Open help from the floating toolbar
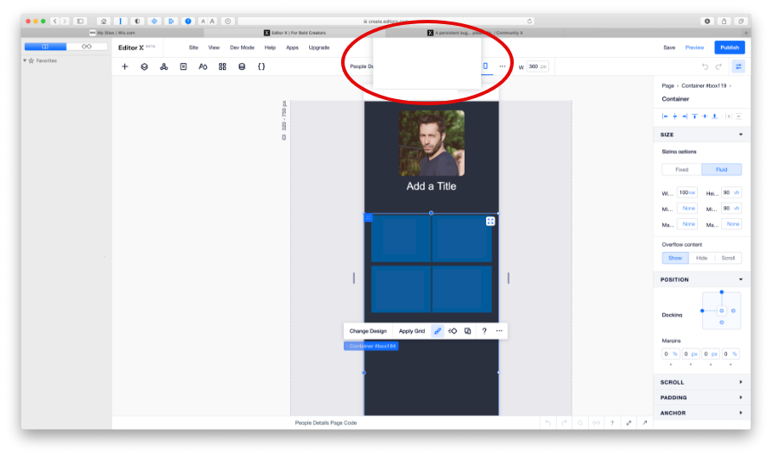The height and width of the screenshot is (457, 772). (484, 331)
